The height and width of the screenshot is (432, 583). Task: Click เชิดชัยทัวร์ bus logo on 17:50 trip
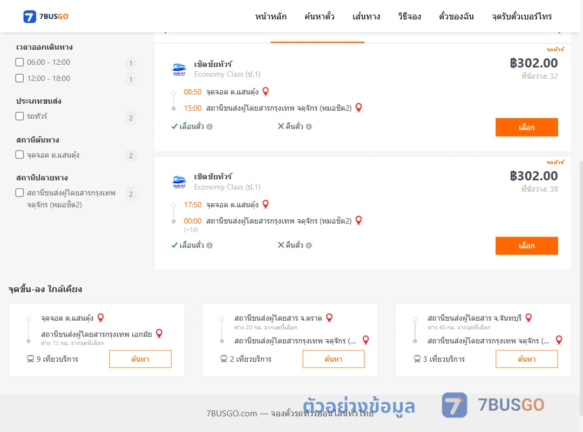(179, 182)
